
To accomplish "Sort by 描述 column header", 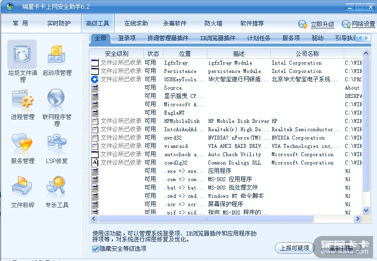I will pos(239,54).
